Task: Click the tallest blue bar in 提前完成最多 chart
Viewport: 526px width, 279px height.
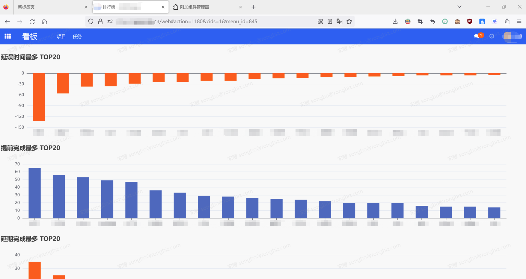Action: click(34, 193)
